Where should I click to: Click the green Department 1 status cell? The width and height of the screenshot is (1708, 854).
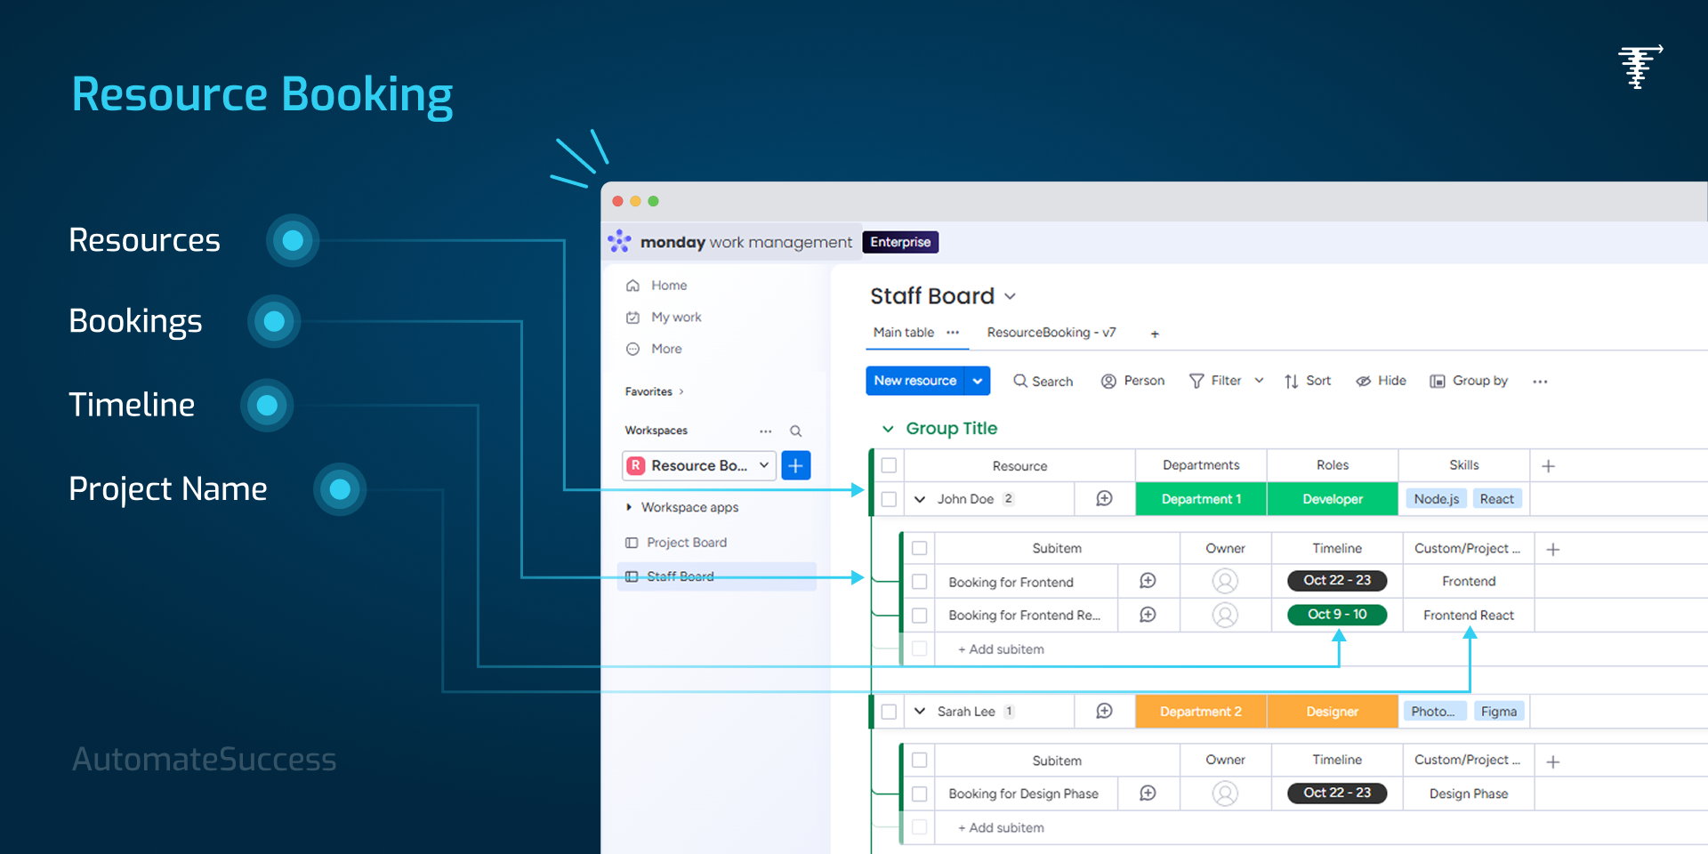(x=1201, y=499)
